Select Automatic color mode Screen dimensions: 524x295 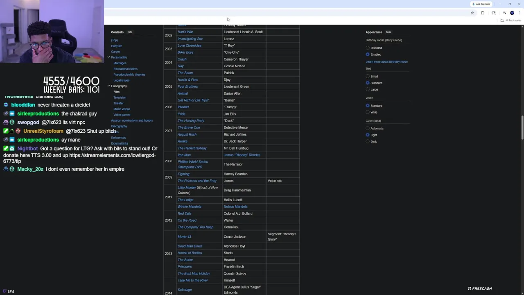pyautogui.click(x=368, y=129)
